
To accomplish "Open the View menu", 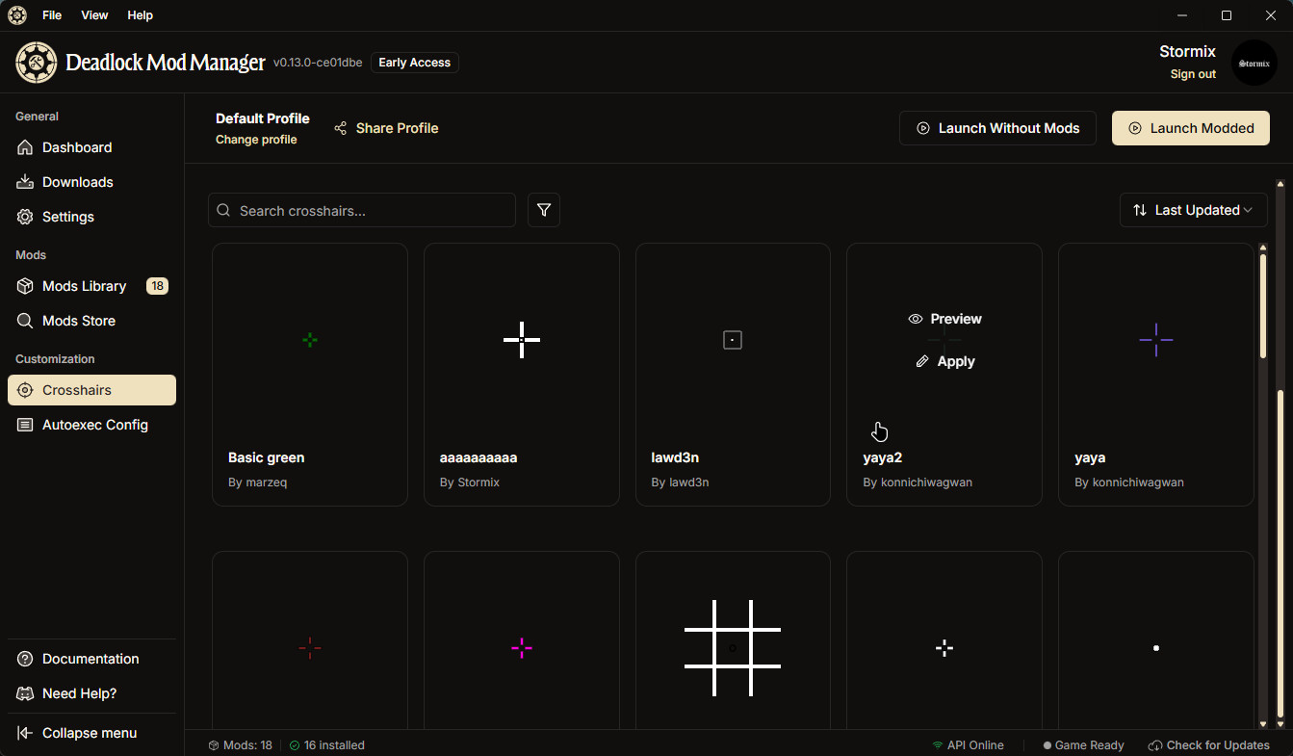I will [x=94, y=15].
